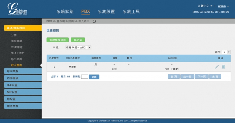The image size is (235, 123).
Task: Collapse the 基本/呼叫路由 sidebar section
Action: point(23,28)
